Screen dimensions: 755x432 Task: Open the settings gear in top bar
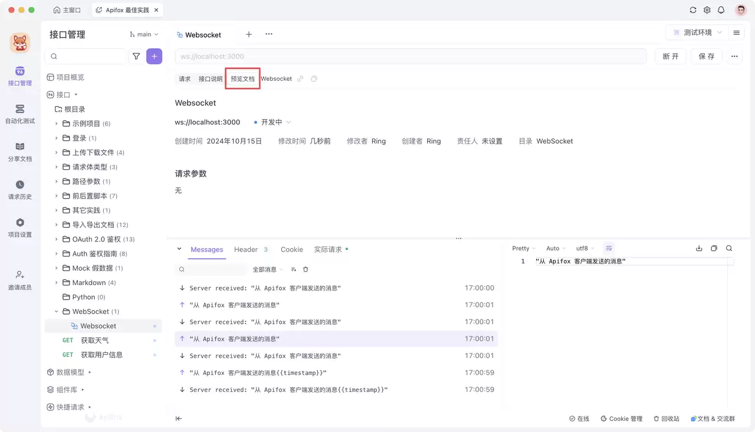click(707, 10)
